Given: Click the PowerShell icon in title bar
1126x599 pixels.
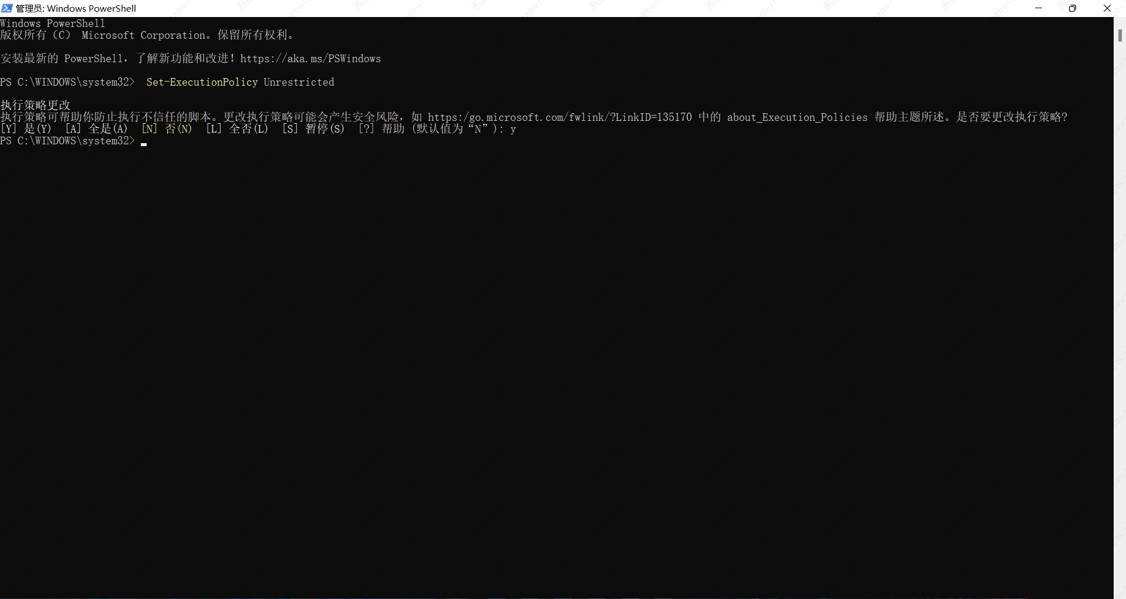Looking at the screenshot, I should click(x=7, y=8).
